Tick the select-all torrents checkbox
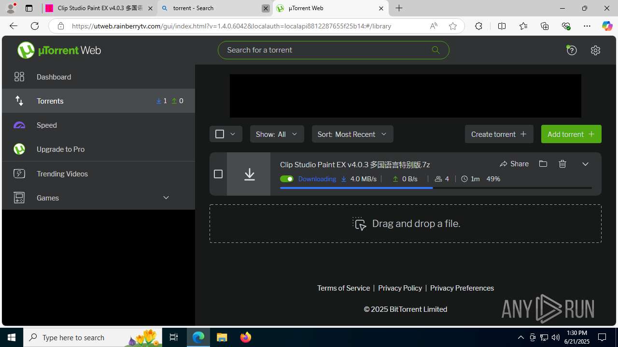 (x=219, y=134)
